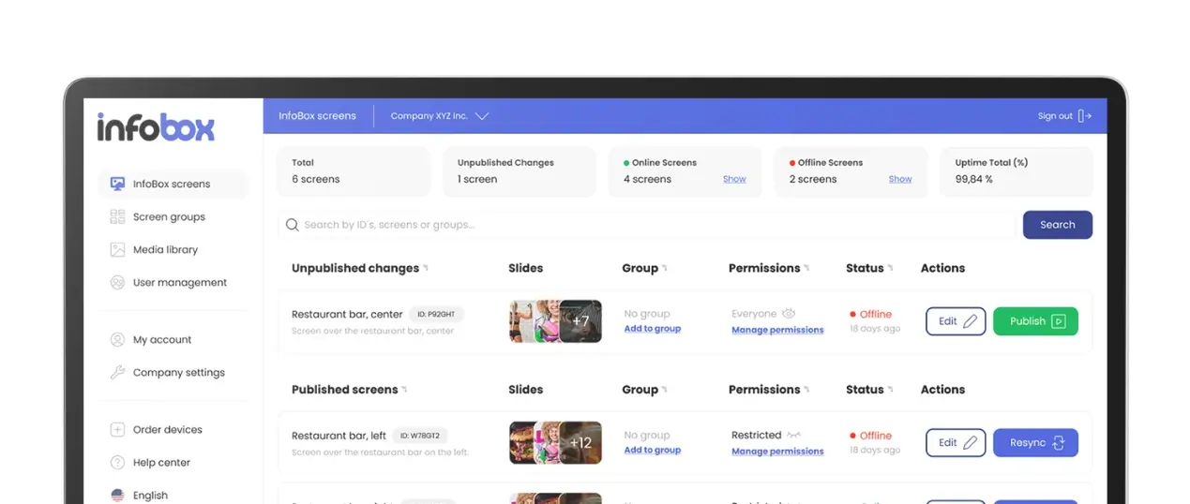Add Restaurant bar, center to group
Viewport: 1190px width, 504px height.
pos(653,329)
